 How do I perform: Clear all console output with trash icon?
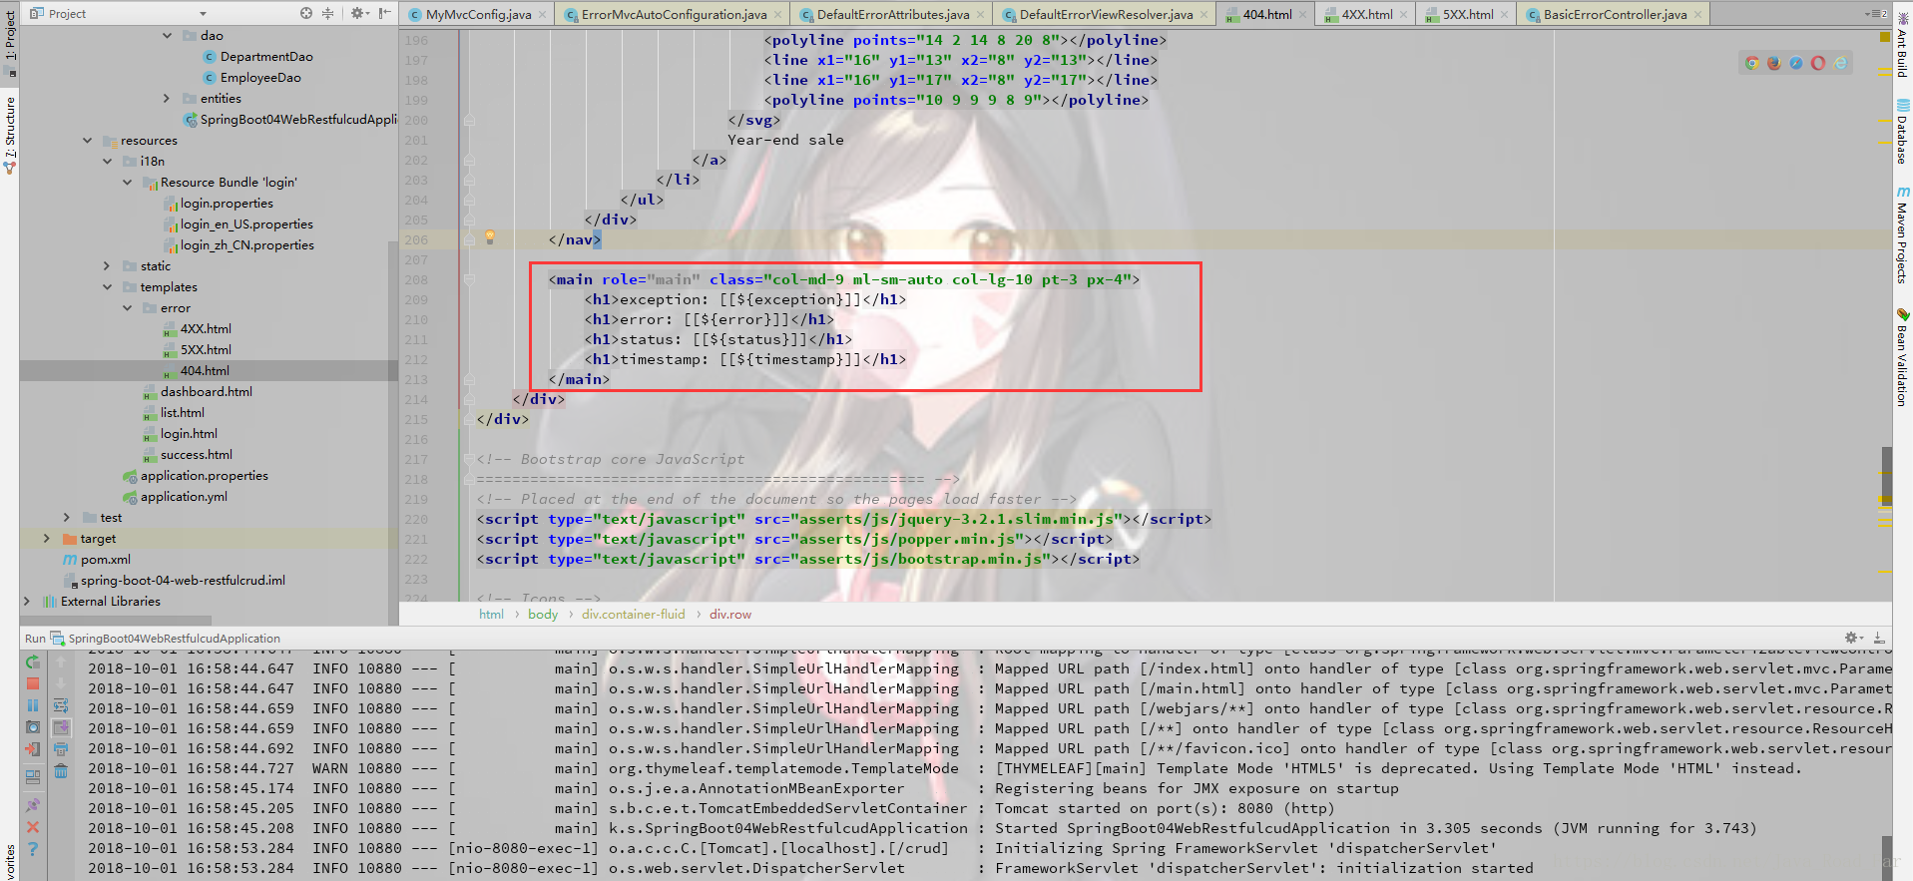click(x=61, y=771)
